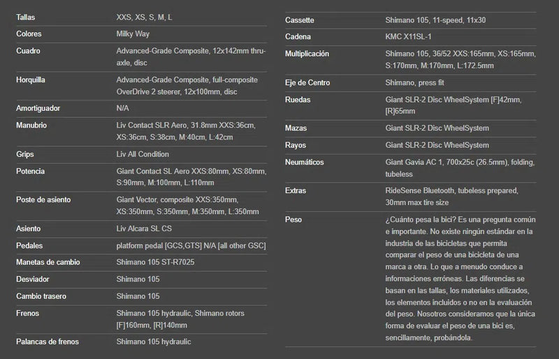
Task: Select the Milky Way color value
Action: tap(133, 33)
